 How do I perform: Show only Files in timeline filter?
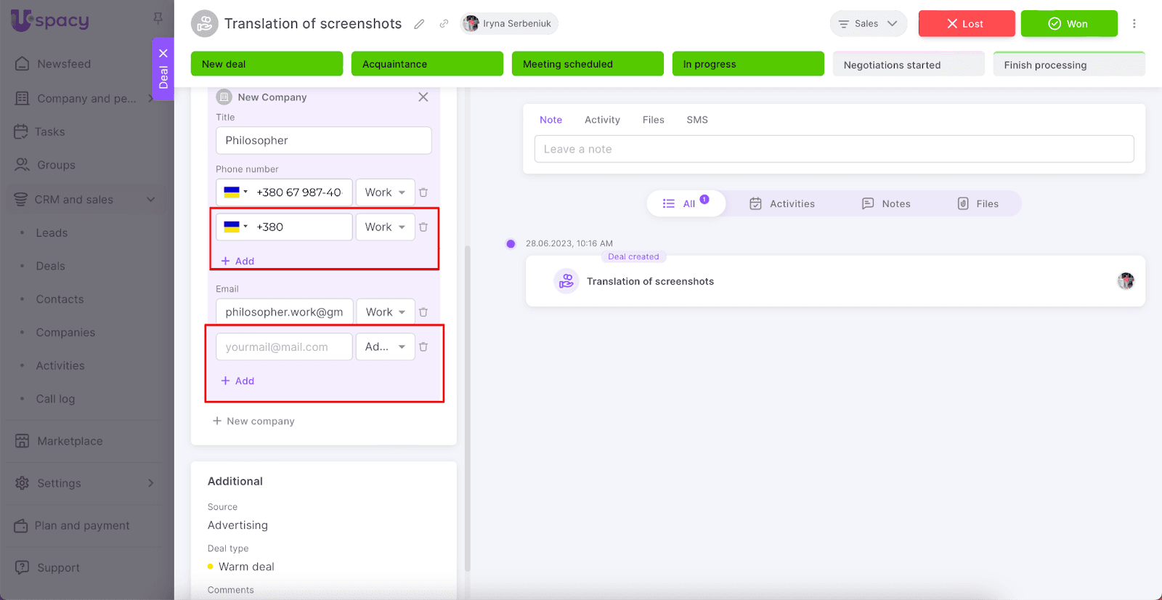point(978,204)
